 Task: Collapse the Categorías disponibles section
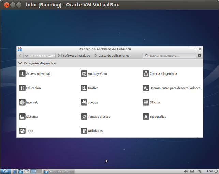pyautogui.click(x=20, y=63)
